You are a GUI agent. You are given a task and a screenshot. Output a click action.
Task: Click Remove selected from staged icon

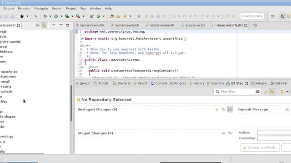pyautogui.click(x=223, y=133)
